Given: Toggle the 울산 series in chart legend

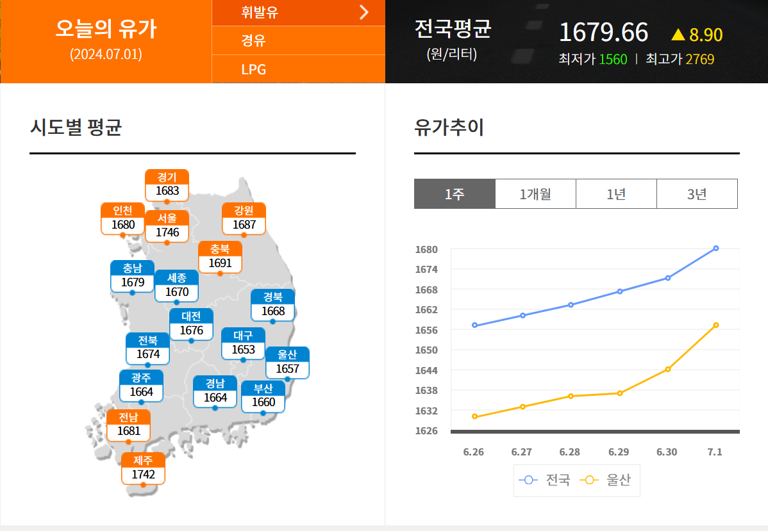Looking at the screenshot, I should click(x=605, y=480).
